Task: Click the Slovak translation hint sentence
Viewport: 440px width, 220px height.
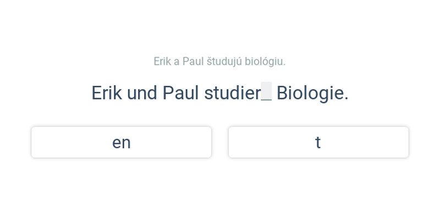Action: tap(219, 62)
